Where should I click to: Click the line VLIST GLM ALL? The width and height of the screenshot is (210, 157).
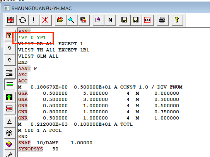[x=38, y=56]
